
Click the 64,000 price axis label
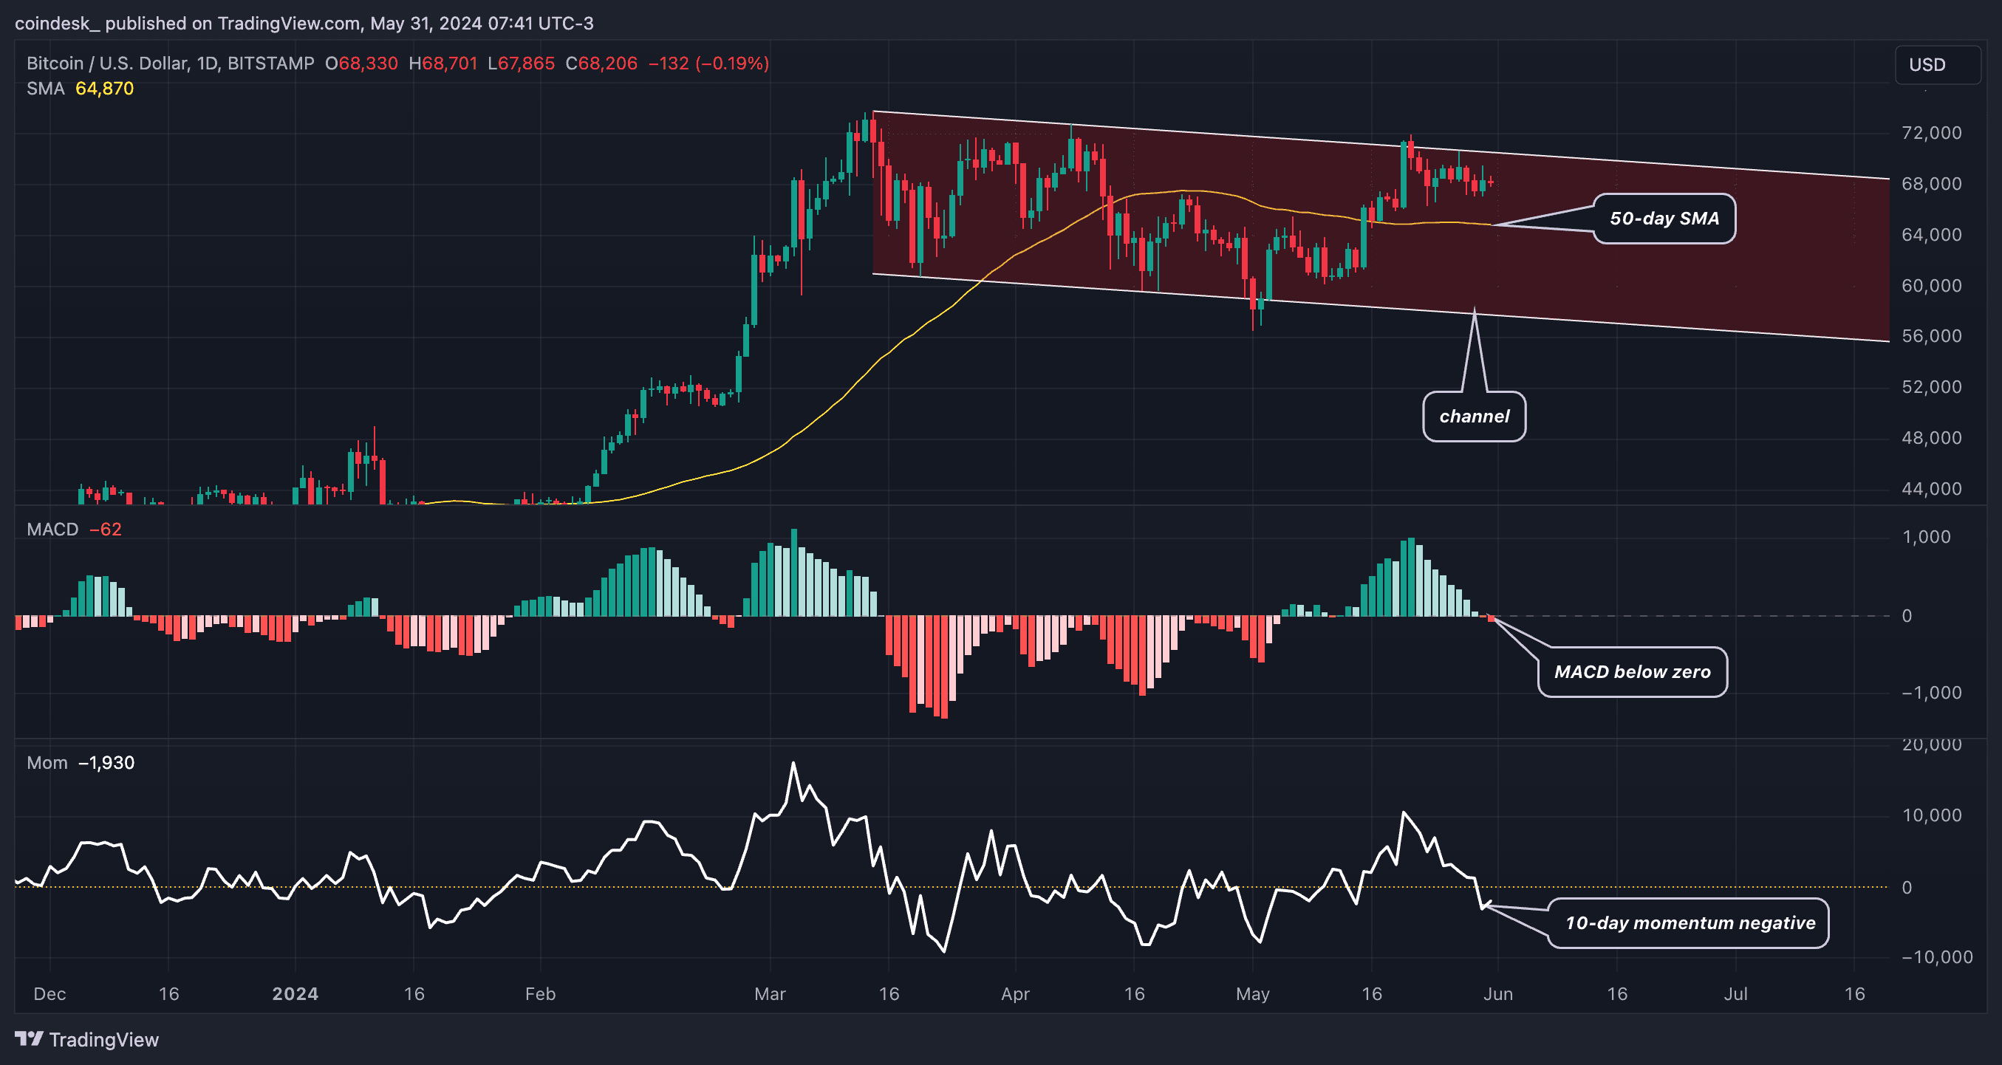point(1931,235)
